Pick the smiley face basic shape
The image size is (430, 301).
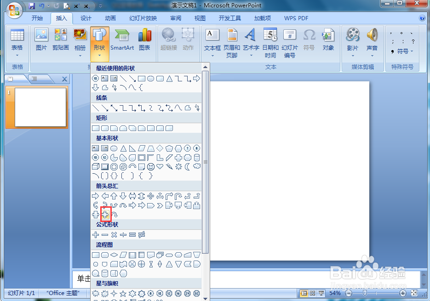click(x=150, y=167)
